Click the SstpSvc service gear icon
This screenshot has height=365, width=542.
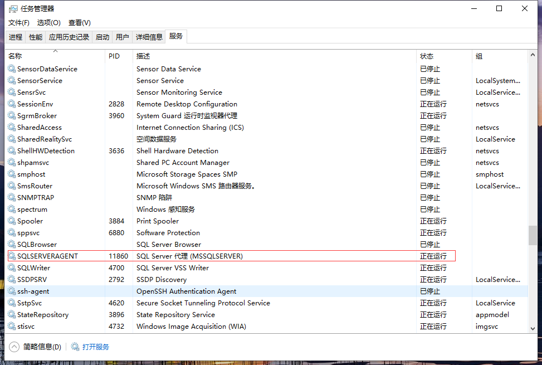(x=12, y=303)
